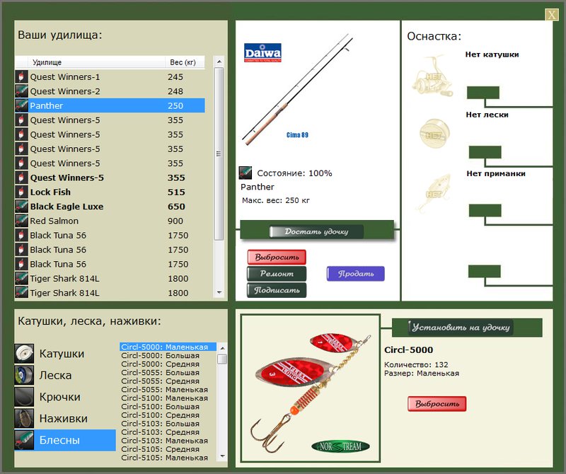
Task: Click the purple Продать button
Action: coord(356,274)
